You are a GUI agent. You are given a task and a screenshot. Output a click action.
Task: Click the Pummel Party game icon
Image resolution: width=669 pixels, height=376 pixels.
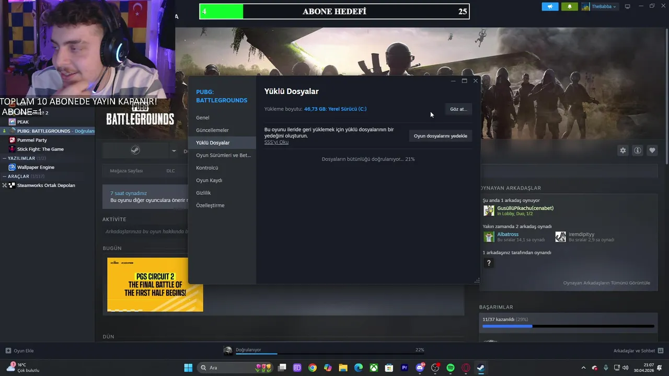pos(12,140)
